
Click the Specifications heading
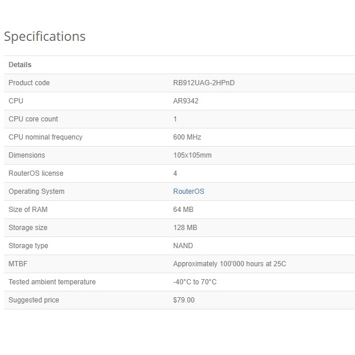tap(45, 36)
